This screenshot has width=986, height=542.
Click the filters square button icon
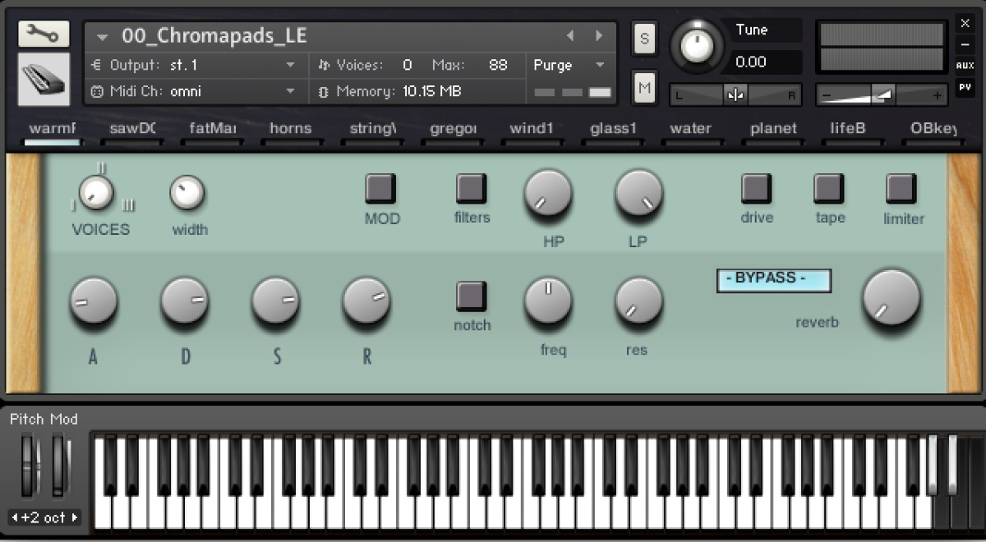pyautogui.click(x=471, y=187)
